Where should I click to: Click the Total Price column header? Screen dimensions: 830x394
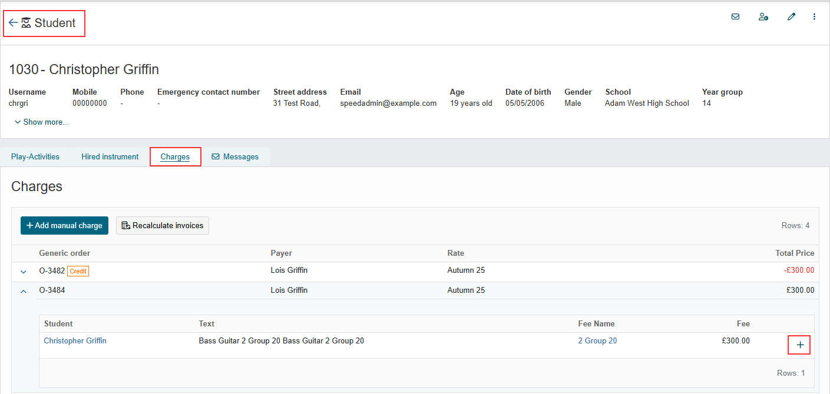795,253
